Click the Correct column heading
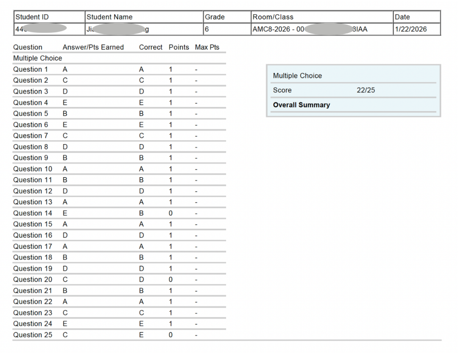The width and height of the screenshot is (458, 353). click(x=151, y=47)
